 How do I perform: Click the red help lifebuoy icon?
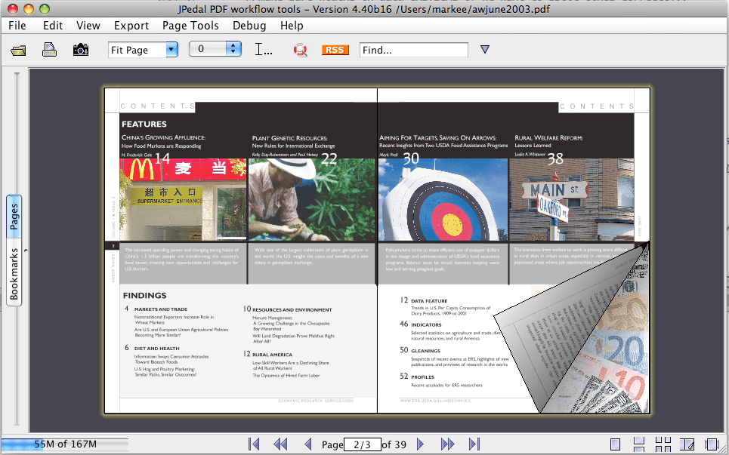pyautogui.click(x=301, y=51)
